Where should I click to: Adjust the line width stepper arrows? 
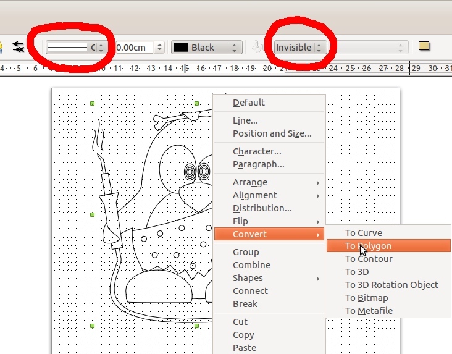160,48
